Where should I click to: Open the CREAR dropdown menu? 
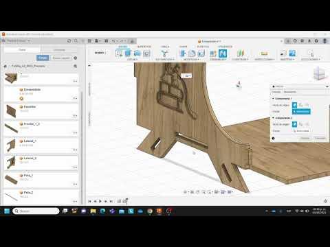tap(133, 60)
